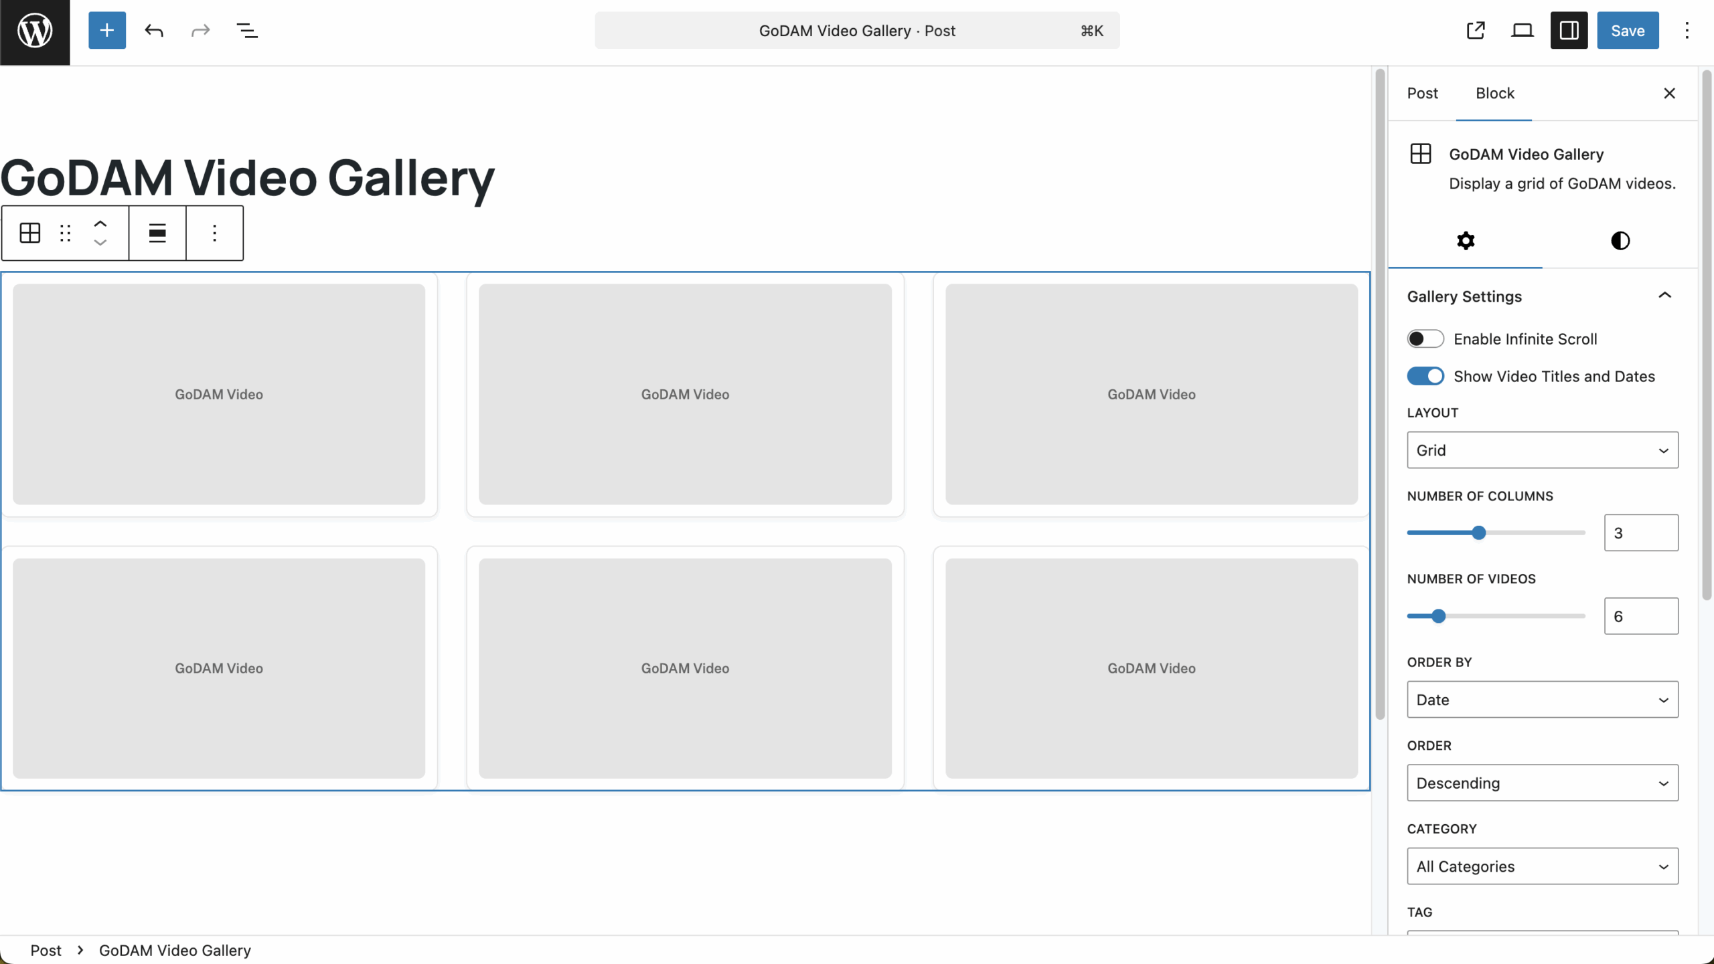Select the first GoDAM Video placeholder, top row
The image size is (1714, 964).
point(219,394)
